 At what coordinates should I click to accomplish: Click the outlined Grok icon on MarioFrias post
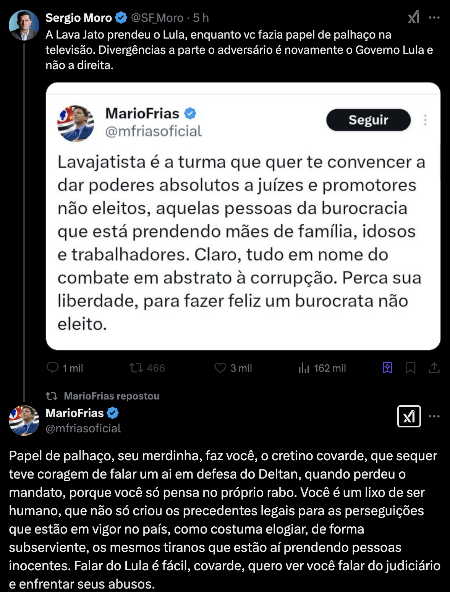pos(409,416)
